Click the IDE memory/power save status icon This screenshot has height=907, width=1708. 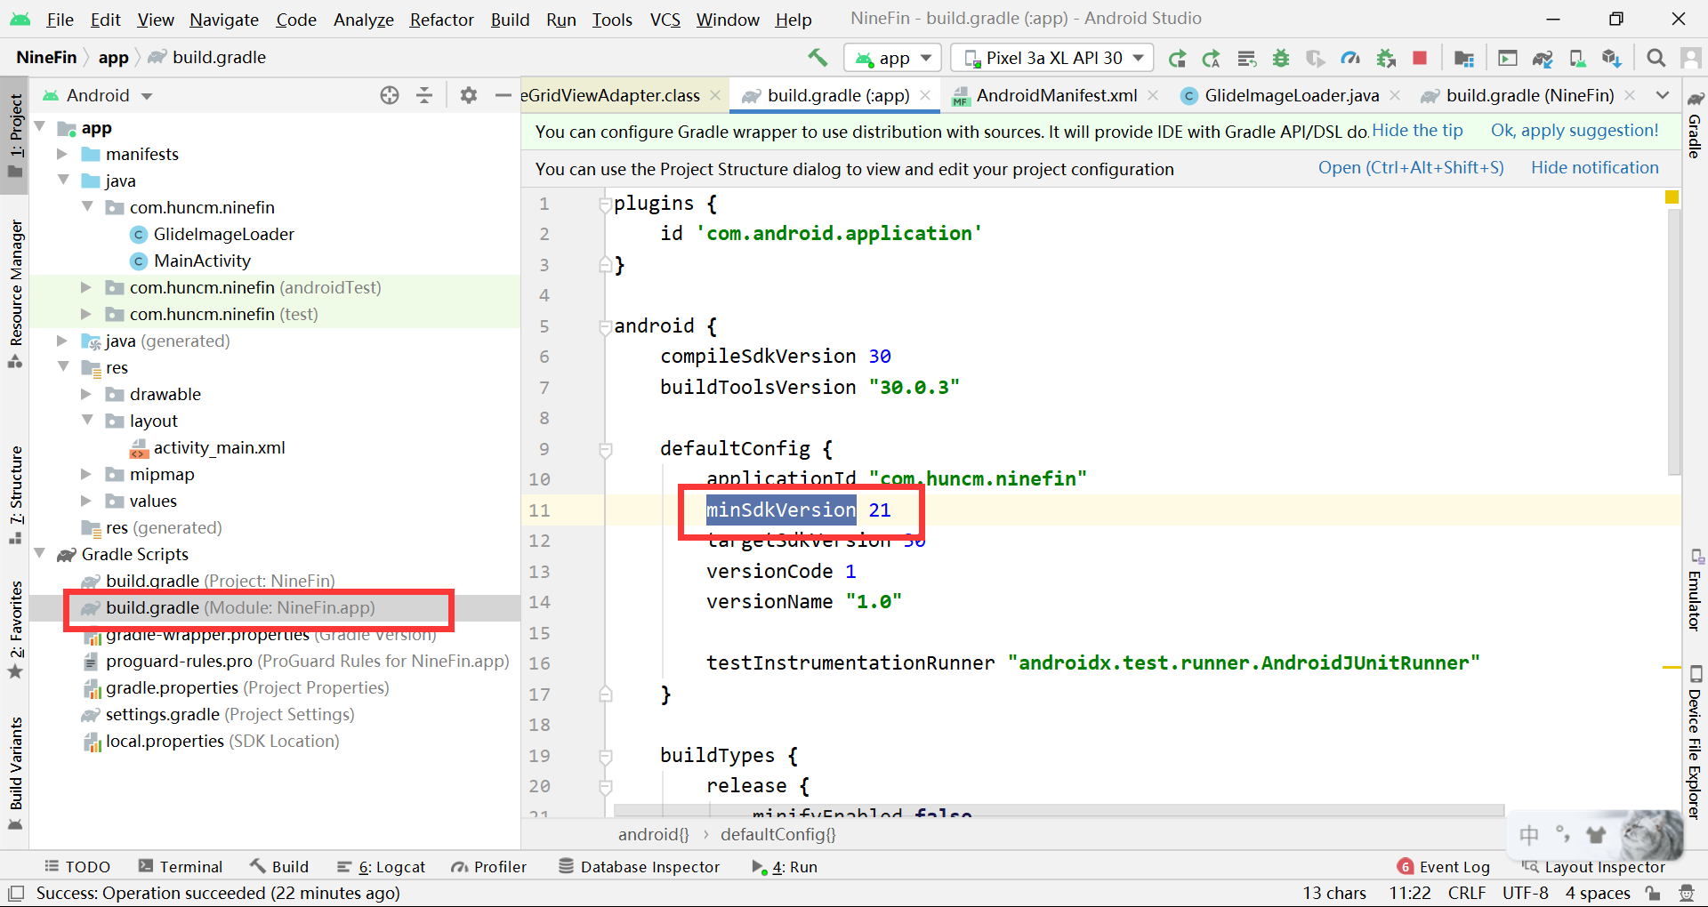pos(1687,893)
